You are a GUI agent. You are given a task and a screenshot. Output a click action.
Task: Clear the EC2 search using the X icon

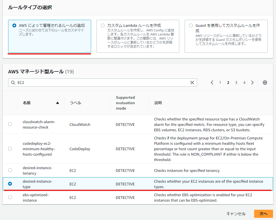click(x=192, y=83)
